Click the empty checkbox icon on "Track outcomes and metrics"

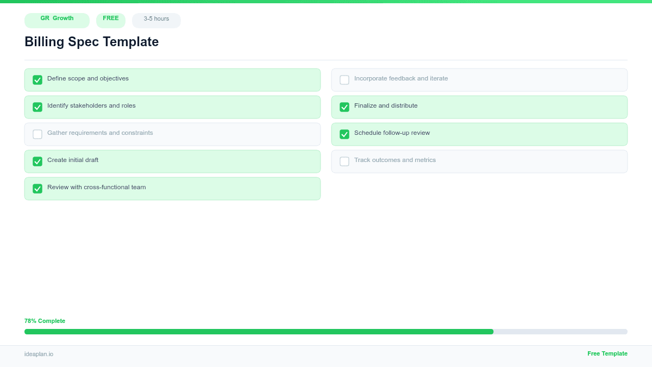point(344,161)
